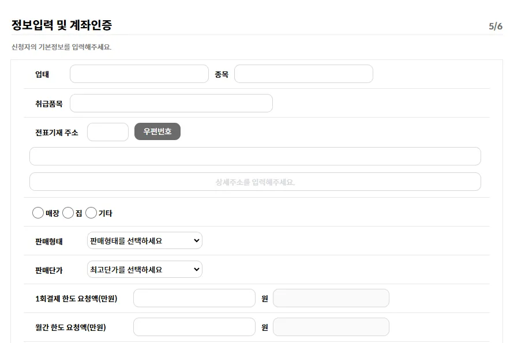This screenshot has width=514, height=343.
Task: Click the main address field below 우편번호
Action: pyautogui.click(x=255, y=156)
